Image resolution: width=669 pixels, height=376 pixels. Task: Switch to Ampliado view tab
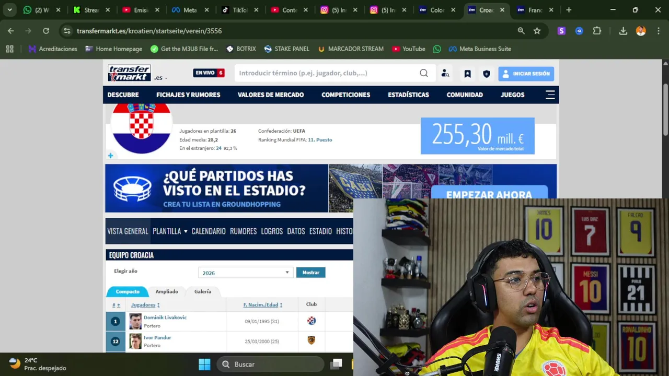click(x=167, y=291)
